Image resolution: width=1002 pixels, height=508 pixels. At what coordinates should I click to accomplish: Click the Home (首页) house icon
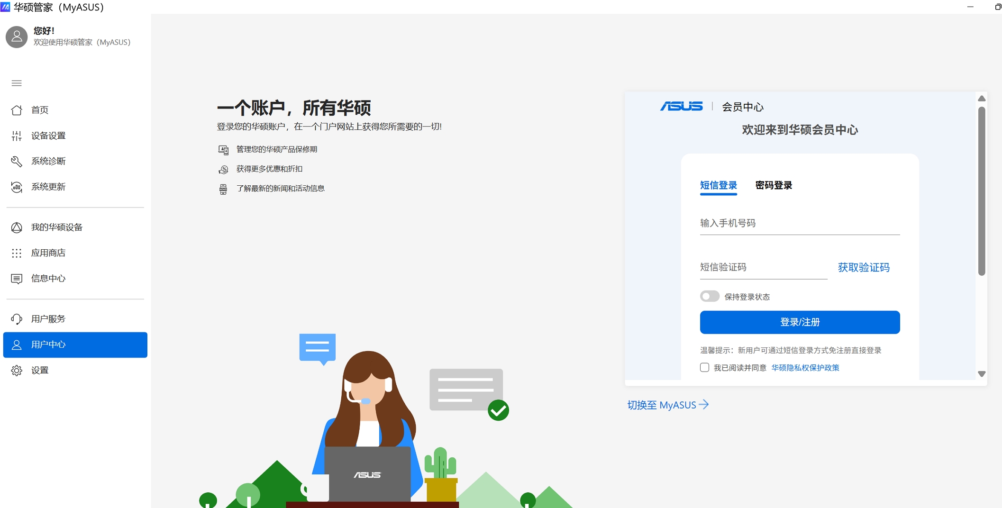pos(17,110)
